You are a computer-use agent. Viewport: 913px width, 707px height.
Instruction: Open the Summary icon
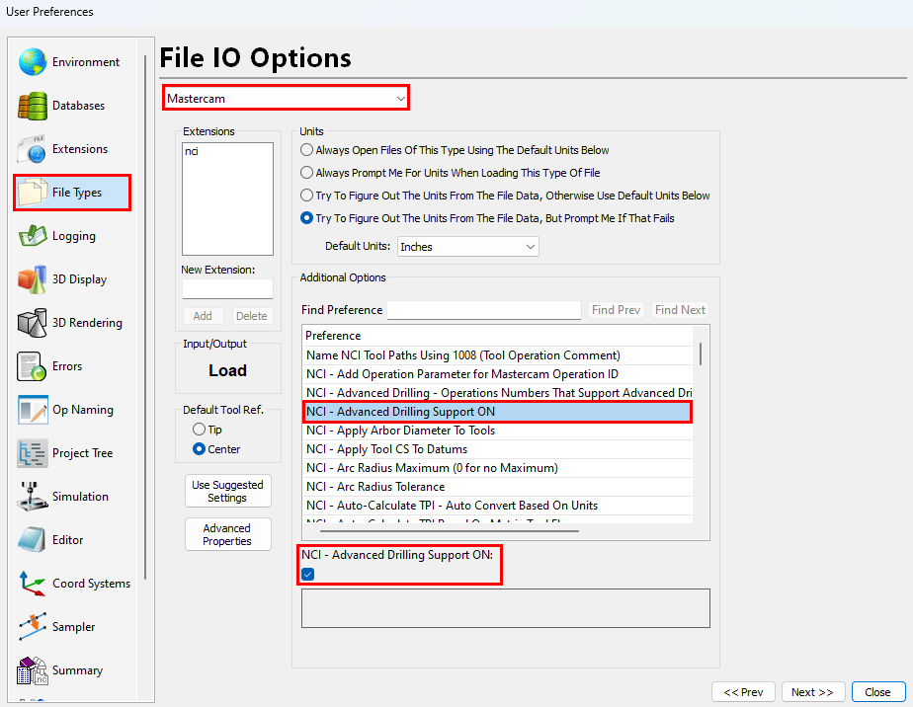click(32, 670)
